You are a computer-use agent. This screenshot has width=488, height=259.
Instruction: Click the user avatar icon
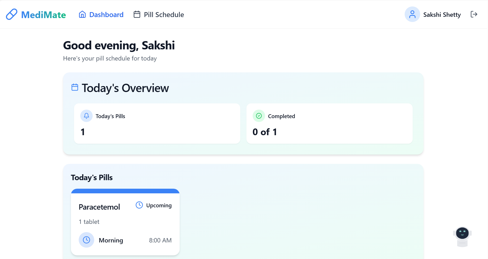(x=412, y=14)
